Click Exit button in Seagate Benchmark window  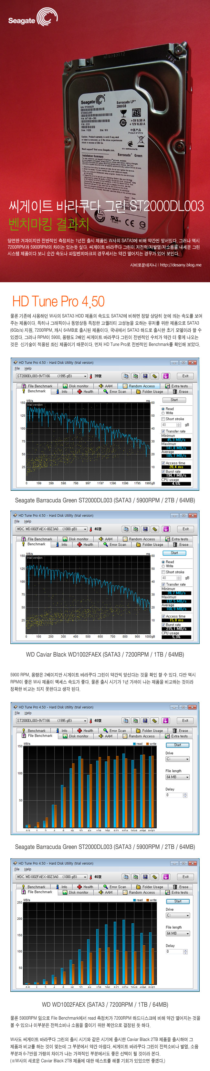185,376
